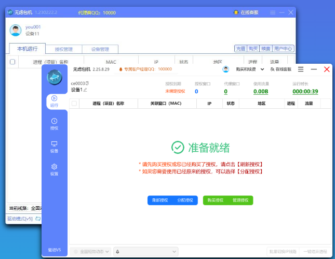Click the edit pencil next to 设备1
This screenshot has height=259, width=335.
85,90
